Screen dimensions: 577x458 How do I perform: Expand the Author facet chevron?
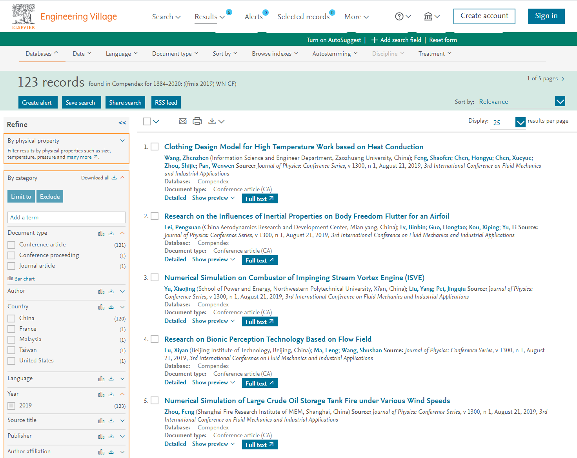pyautogui.click(x=122, y=291)
